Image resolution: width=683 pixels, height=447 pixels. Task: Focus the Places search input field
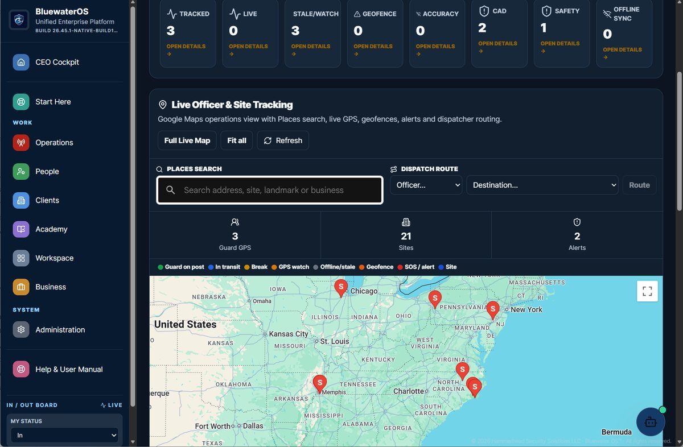pyautogui.click(x=270, y=190)
